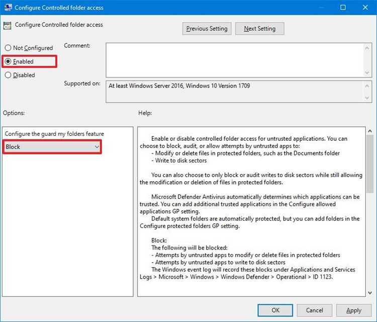Click the Cancel button

coord(315,310)
